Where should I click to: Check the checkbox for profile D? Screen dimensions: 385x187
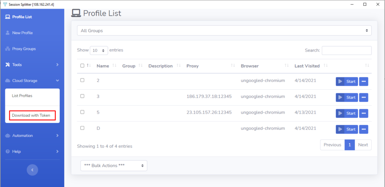tap(82, 128)
